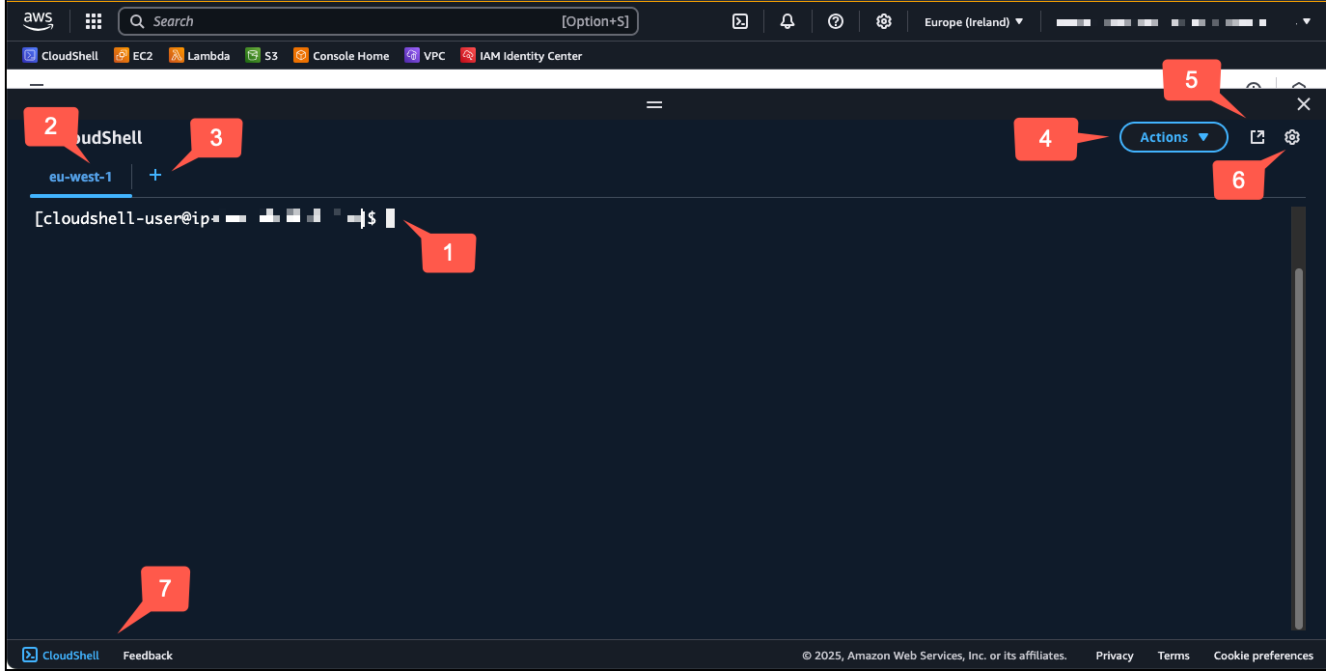The image size is (1326, 671).
Task: Open the VPC favorites shortcut
Action: [x=425, y=55]
